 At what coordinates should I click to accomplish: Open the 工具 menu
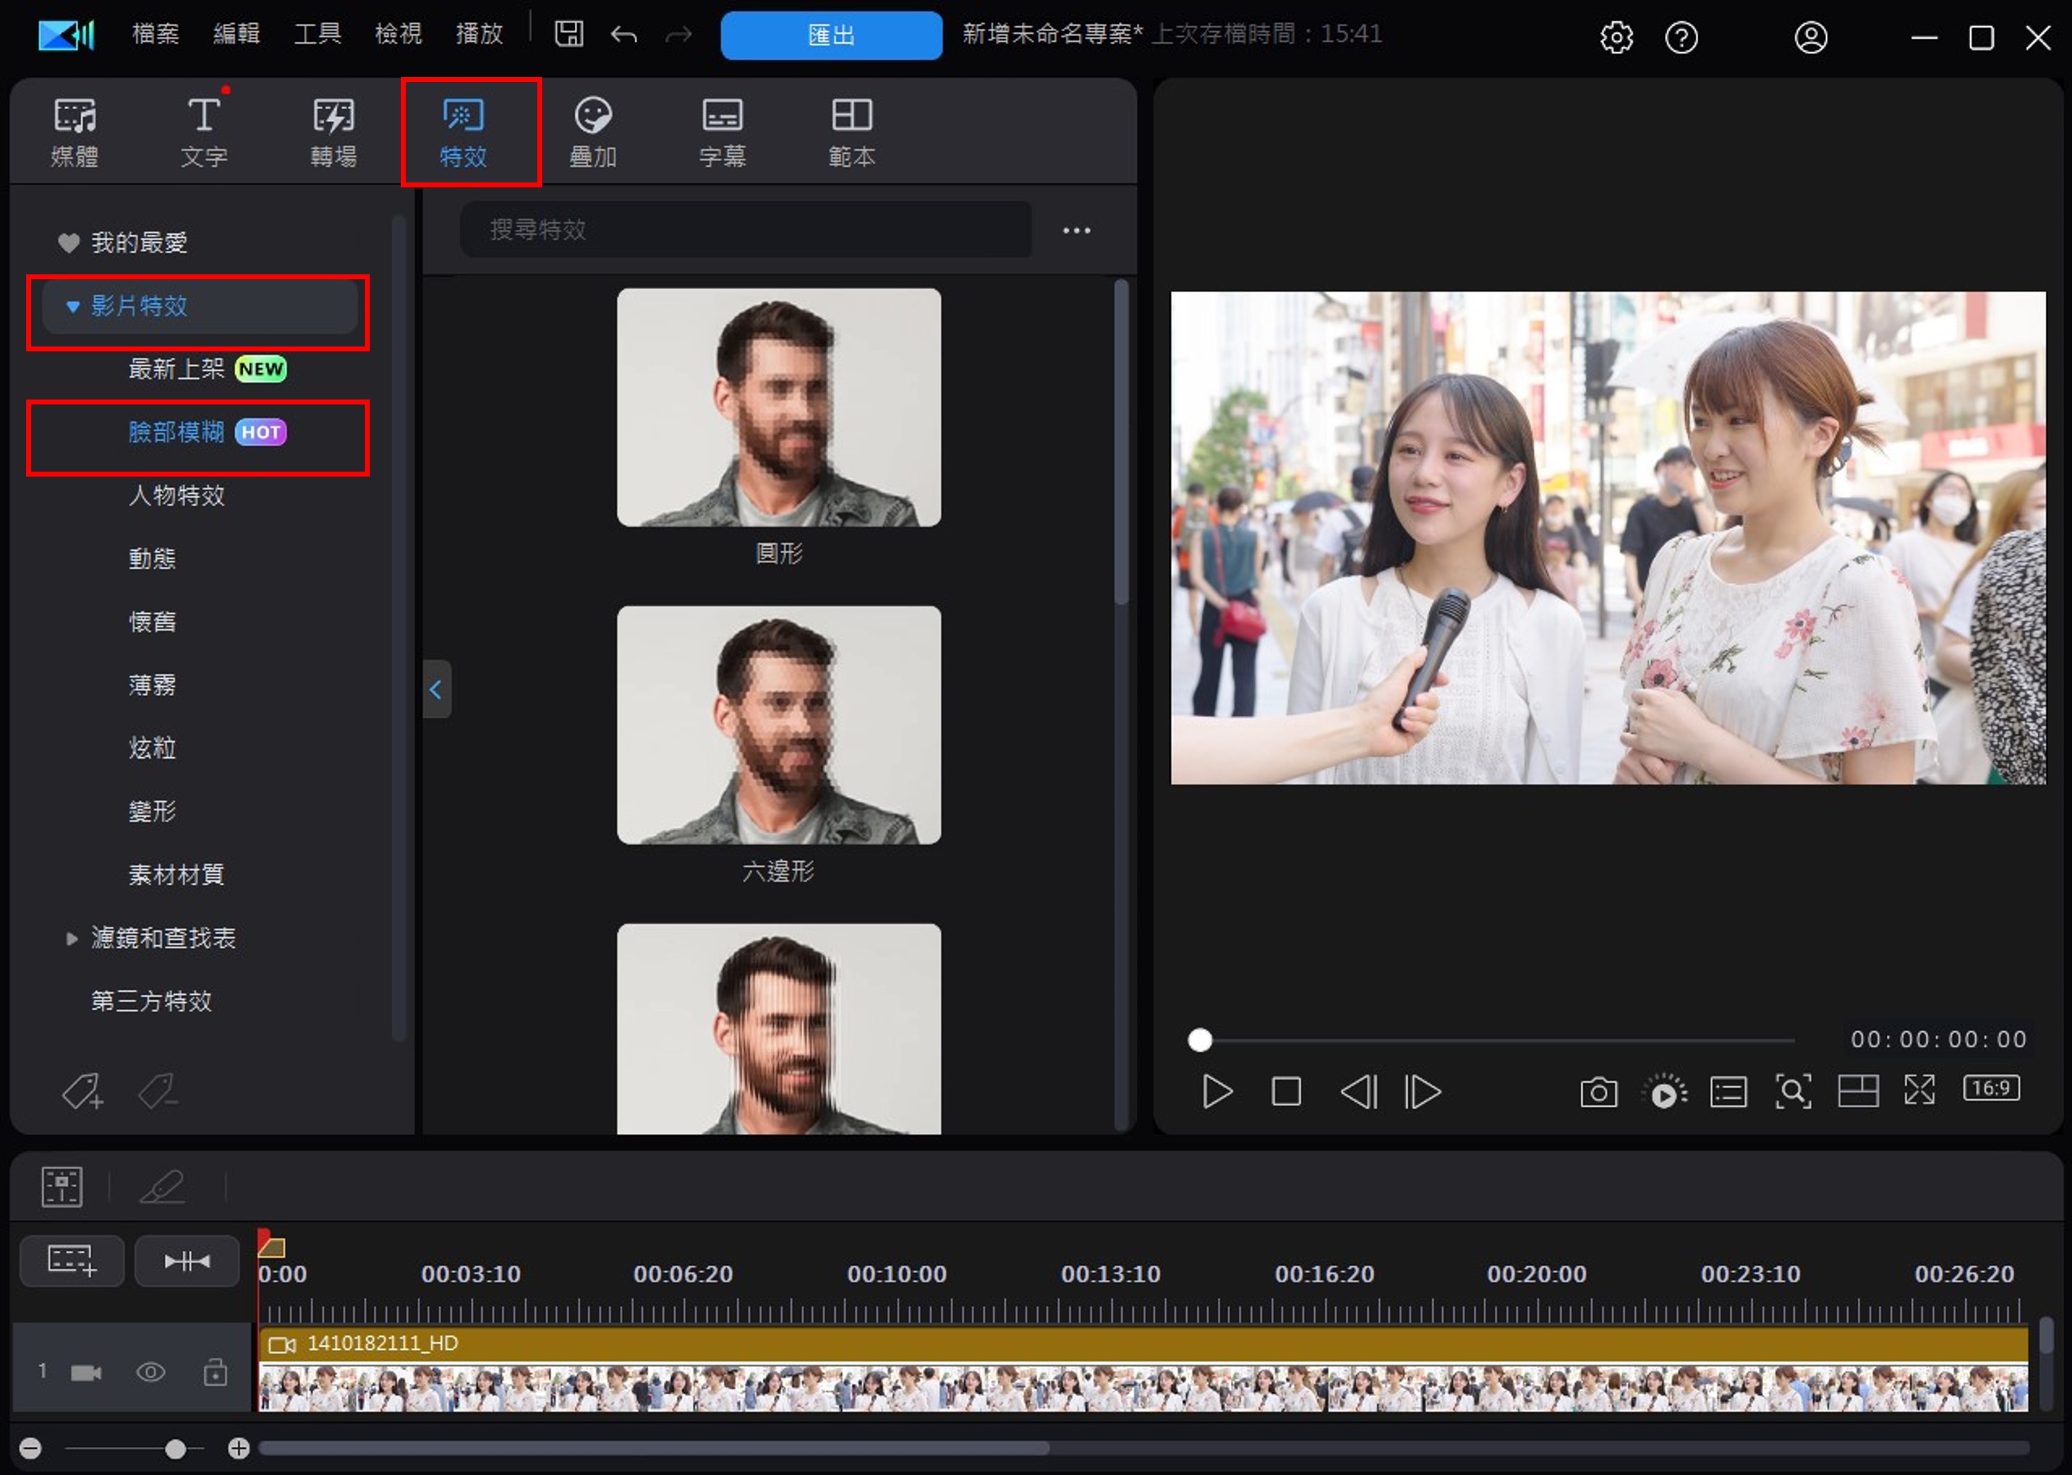(x=317, y=35)
